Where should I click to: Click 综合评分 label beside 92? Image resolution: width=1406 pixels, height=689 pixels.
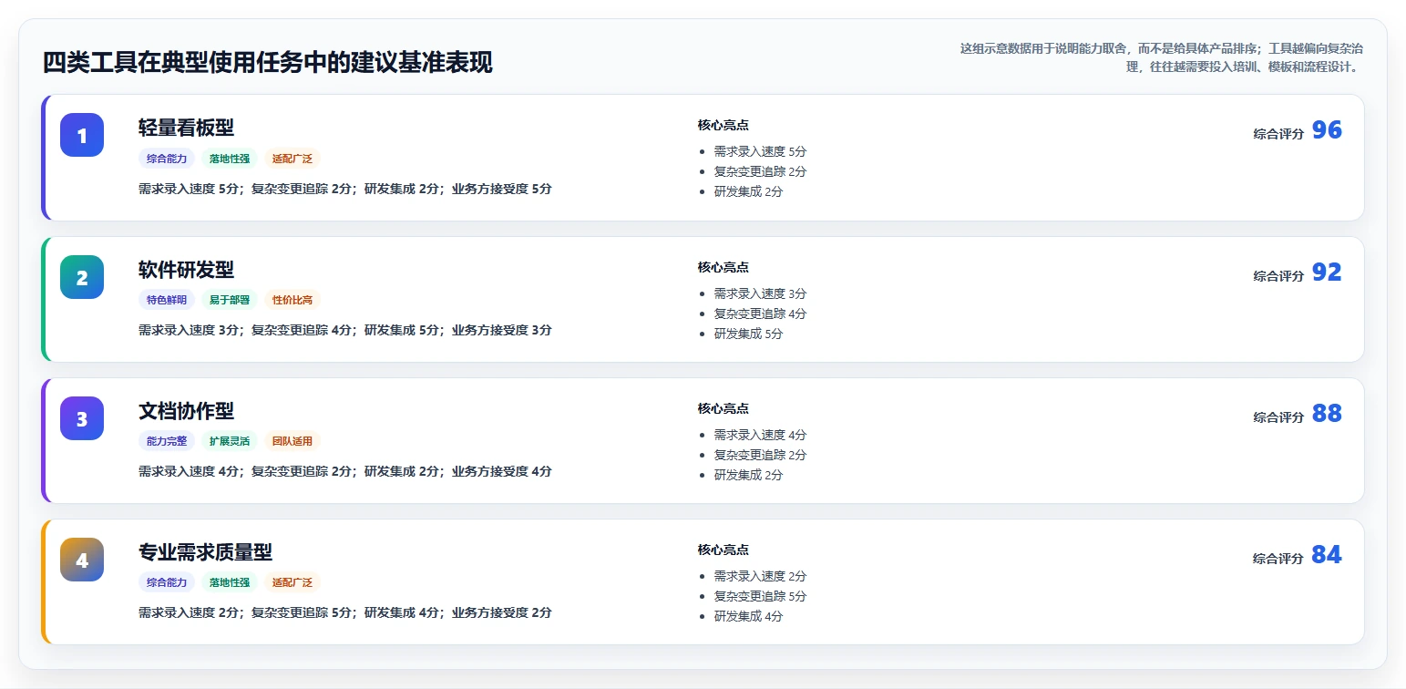[x=1278, y=276]
